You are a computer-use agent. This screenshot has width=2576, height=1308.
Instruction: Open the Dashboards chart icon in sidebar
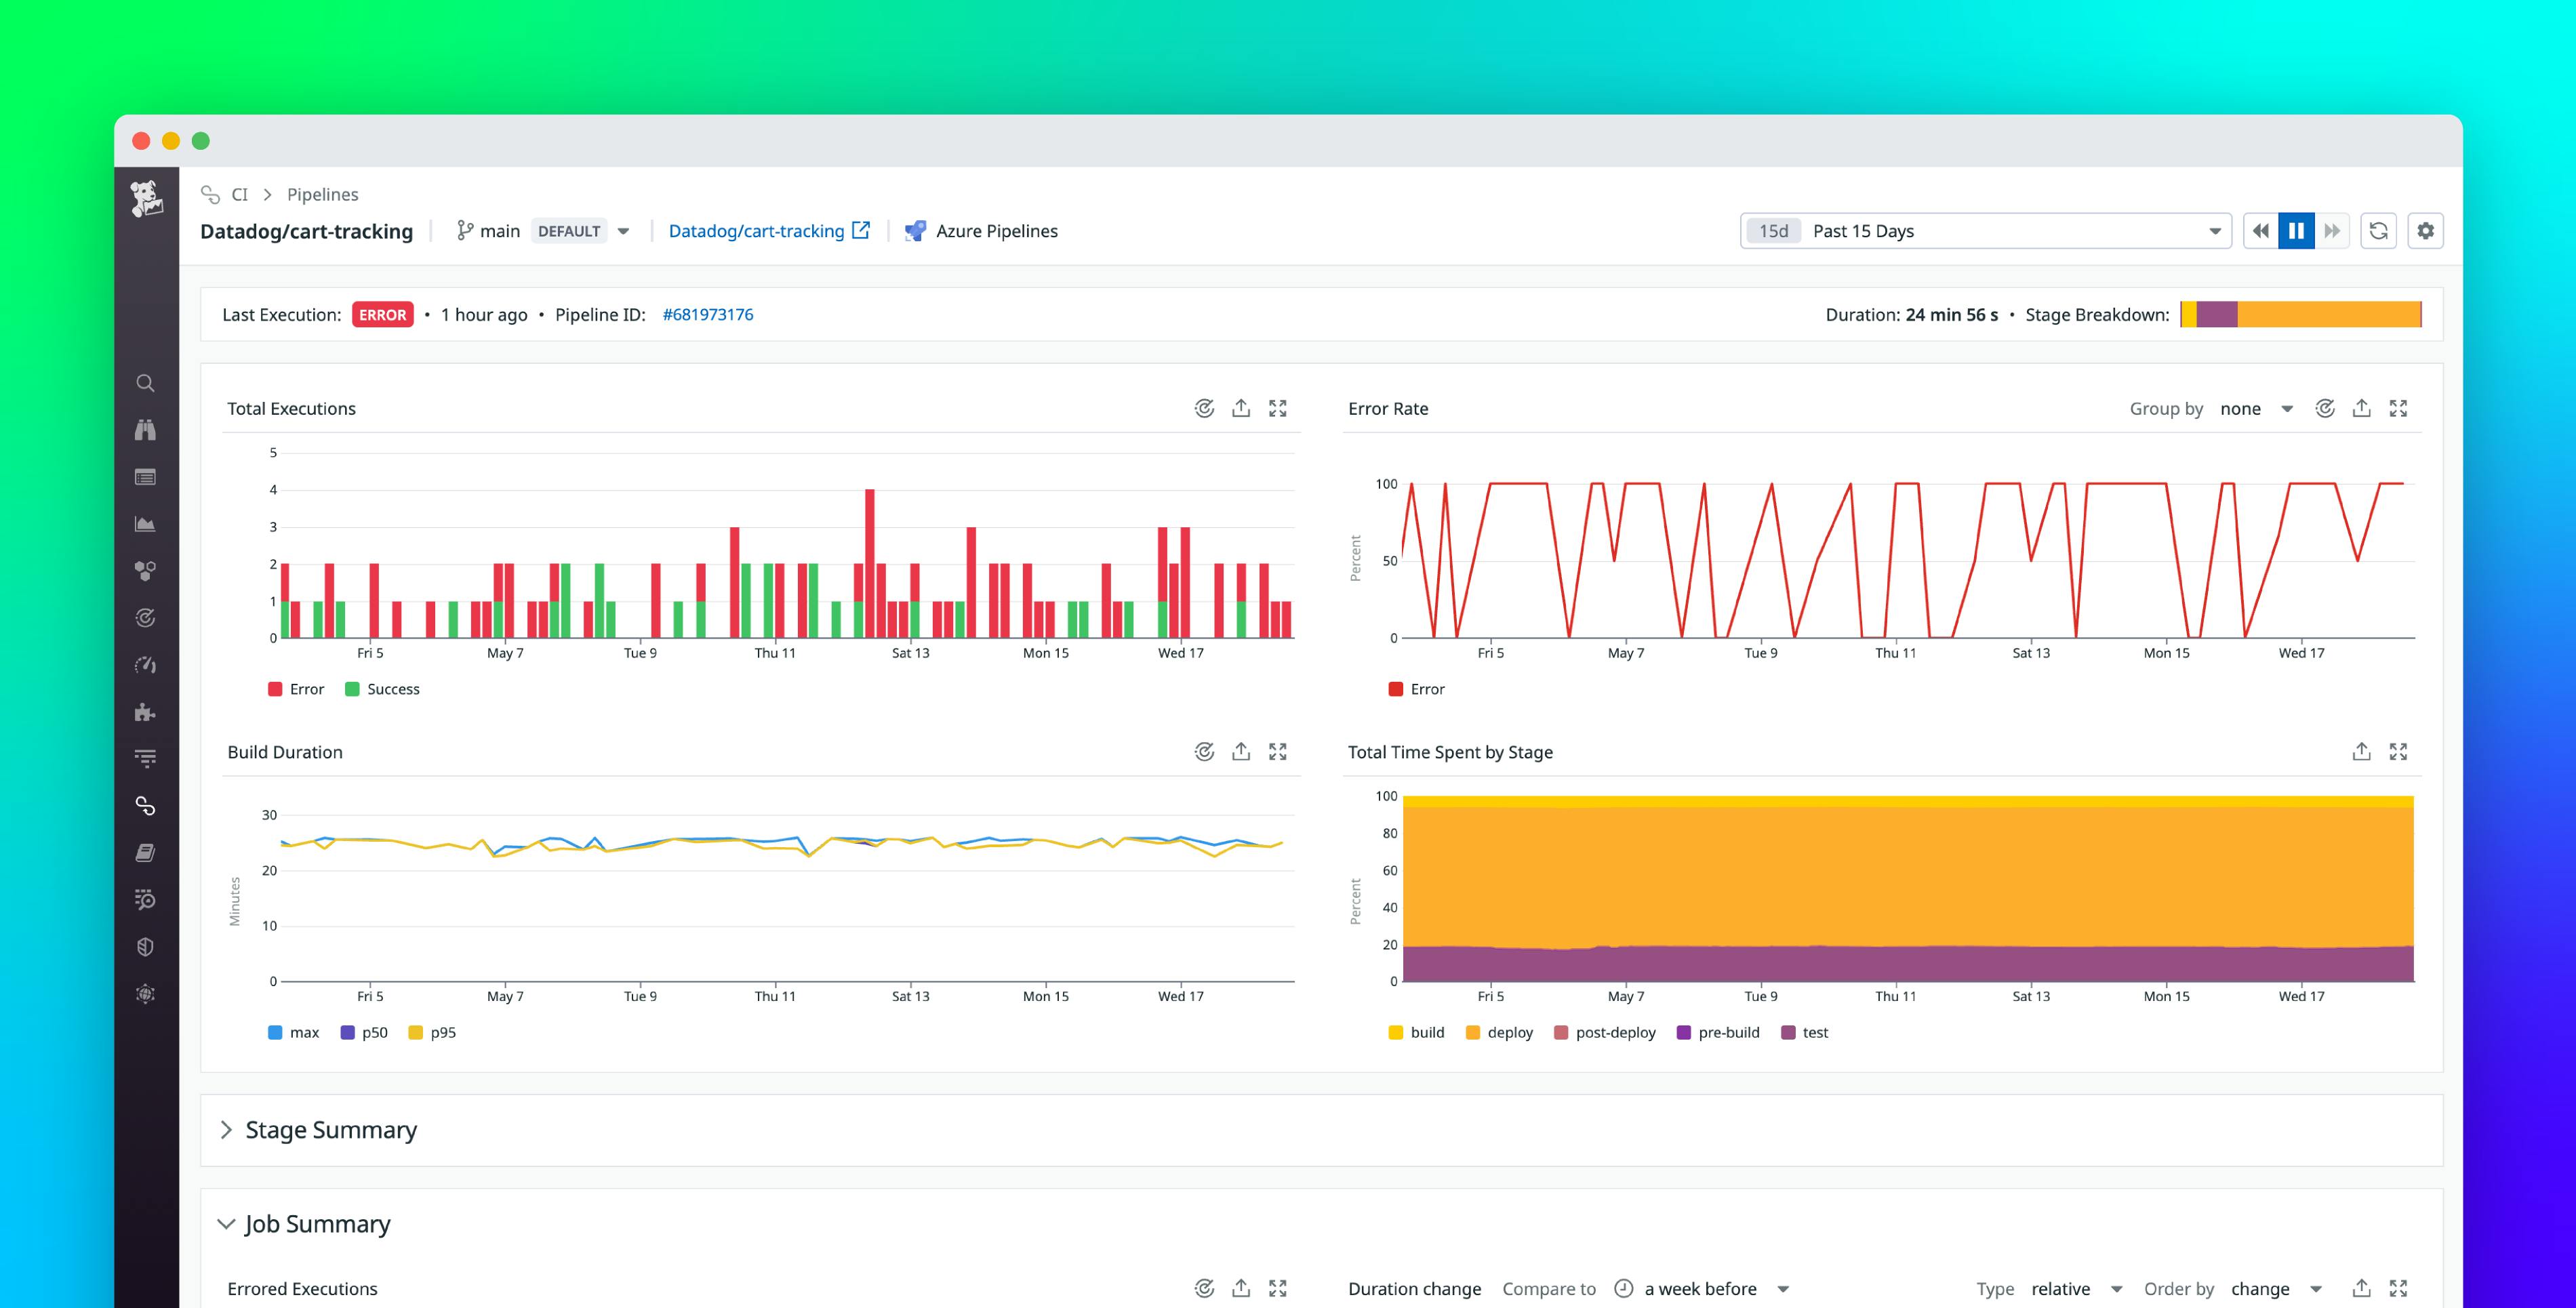point(145,523)
